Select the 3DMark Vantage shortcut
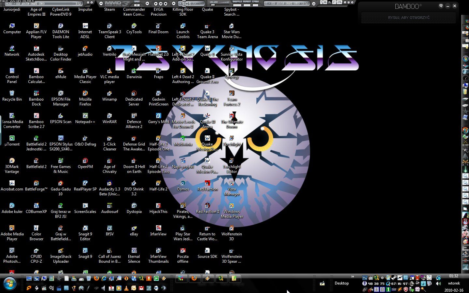This screenshot has width=469, height=293. pos(12,166)
